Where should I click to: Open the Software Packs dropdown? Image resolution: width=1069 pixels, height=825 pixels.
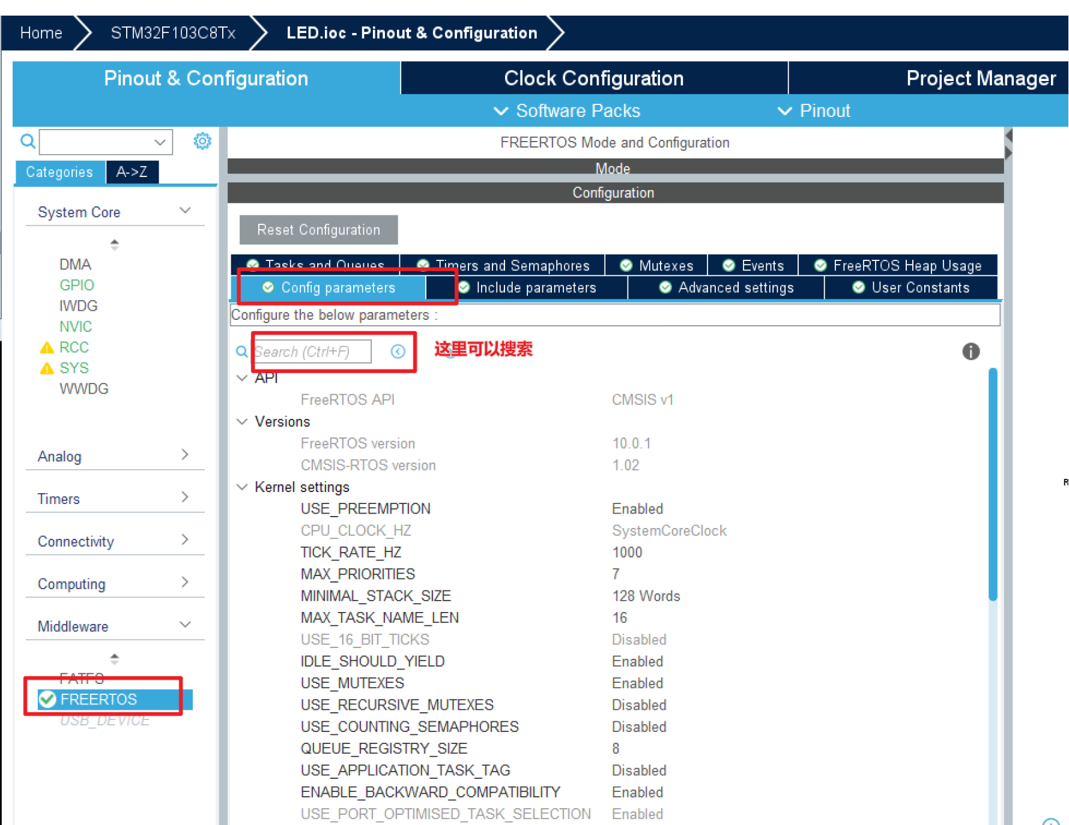(x=566, y=111)
